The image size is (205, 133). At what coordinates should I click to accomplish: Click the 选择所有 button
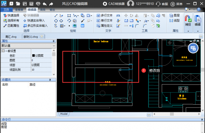tap(11, 20)
